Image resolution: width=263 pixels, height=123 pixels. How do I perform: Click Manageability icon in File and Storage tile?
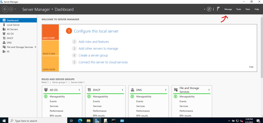175,97
